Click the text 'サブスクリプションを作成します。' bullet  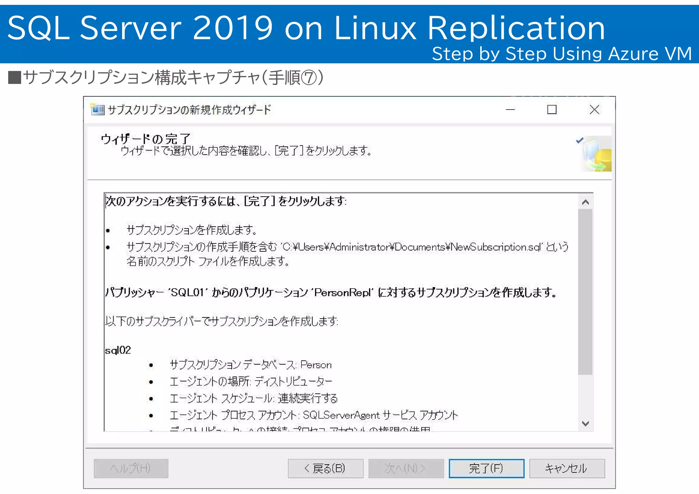coord(191,230)
